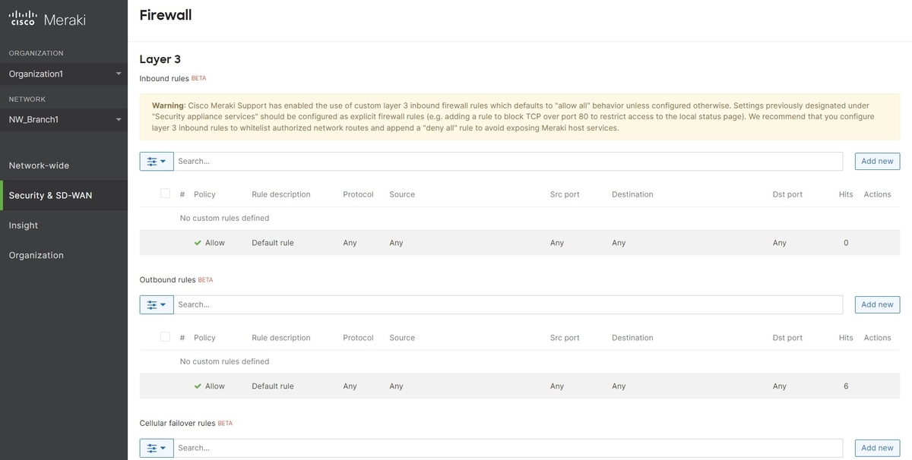The width and height of the screenshot is (912, 460).
Task: Expand the Organization1 dropdown
Action: [x=64, y=73]
